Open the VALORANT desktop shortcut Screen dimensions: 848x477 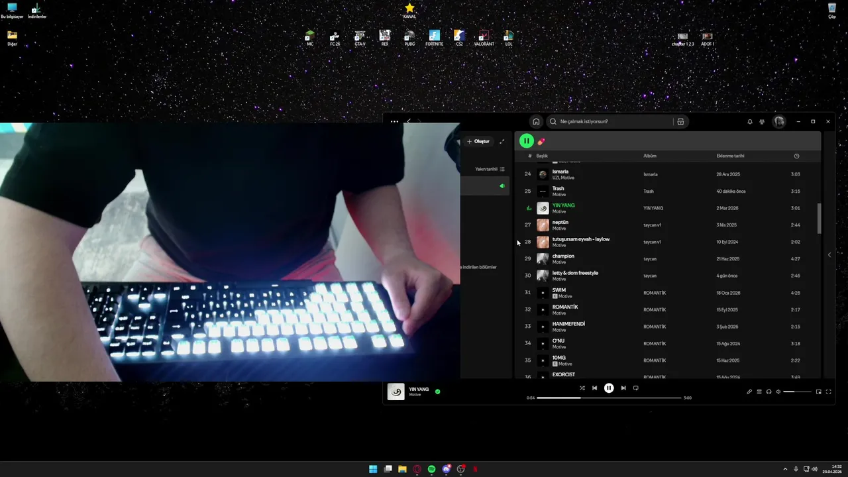484,38
